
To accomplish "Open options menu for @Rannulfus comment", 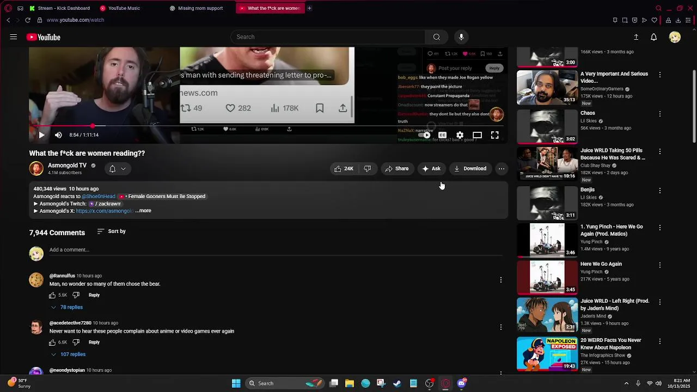I will tap(501, 280).
